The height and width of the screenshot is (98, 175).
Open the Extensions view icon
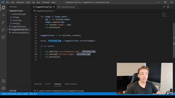tap(3, 37)
